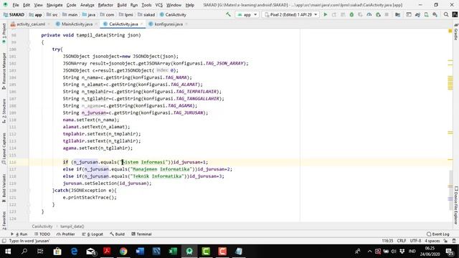The image size is (459, 258).
Task: Open the Favorites side panel
Action: [x=4, y=220]
